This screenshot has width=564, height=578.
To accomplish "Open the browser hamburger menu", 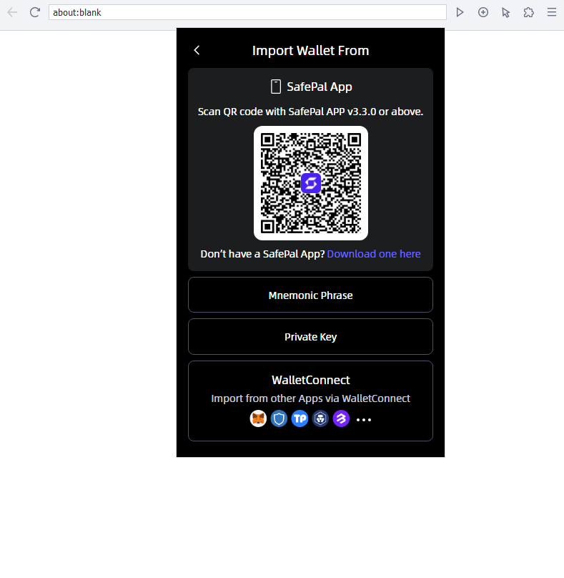I will pyautogui.click(x=551, y=12).
